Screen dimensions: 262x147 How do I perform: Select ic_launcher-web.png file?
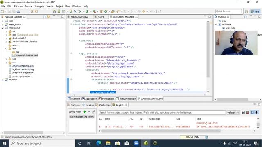point(23,69)
